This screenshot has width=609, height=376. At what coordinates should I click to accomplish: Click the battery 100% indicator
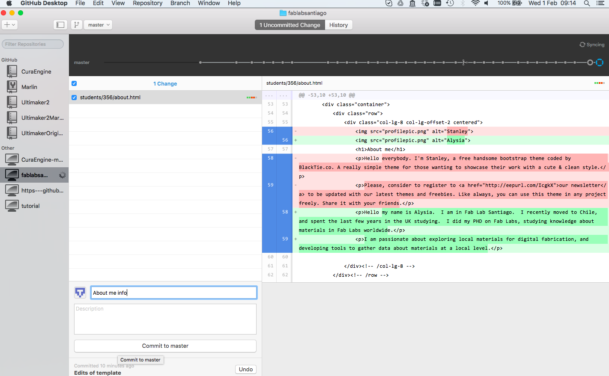point(510,3)
